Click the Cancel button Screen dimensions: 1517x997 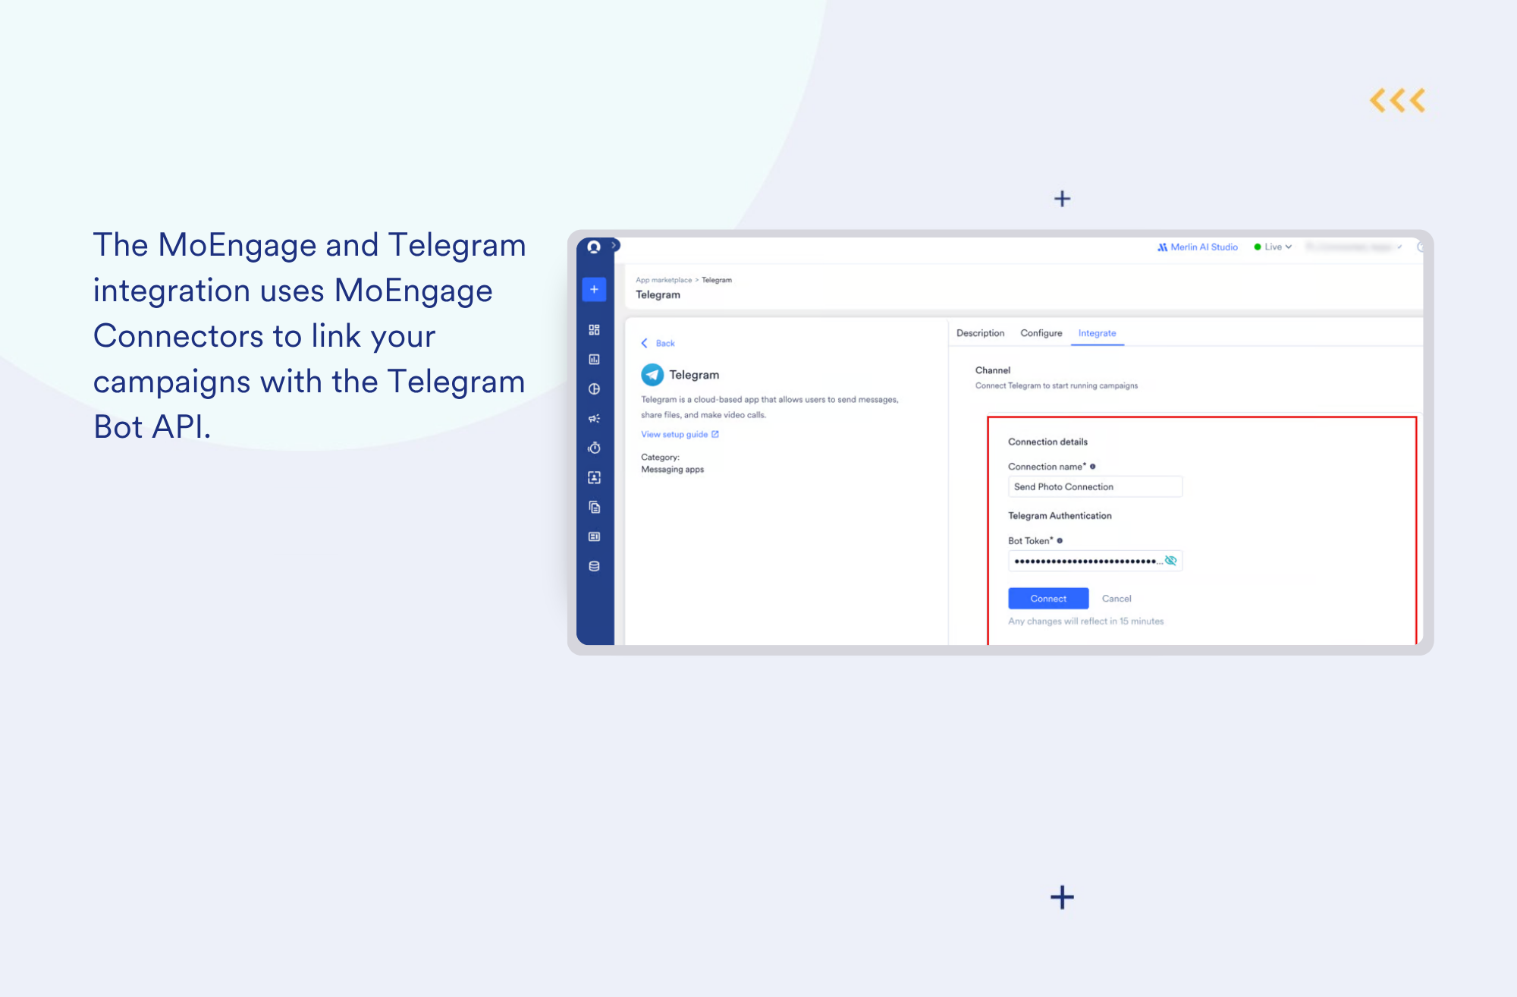[1117, 599]
